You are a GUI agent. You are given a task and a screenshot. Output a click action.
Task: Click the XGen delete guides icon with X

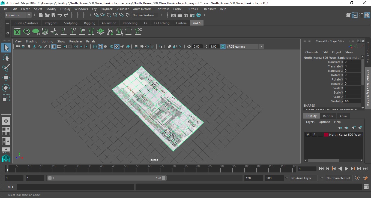[x=138, y=32]
